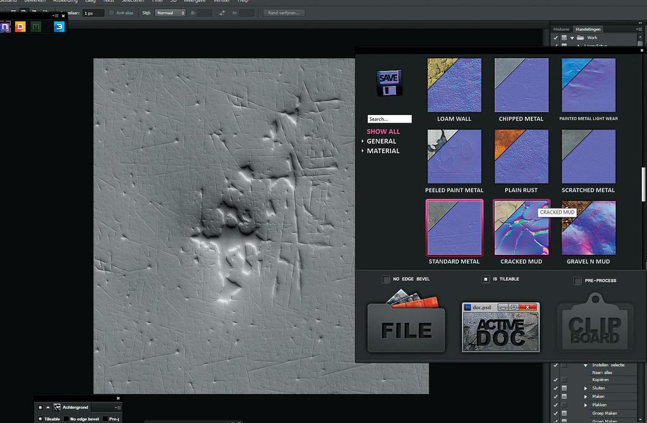Expand the GENERAL category
This screenshot has width=647, height=423.
pyautogui.click(x=363, y=141)
